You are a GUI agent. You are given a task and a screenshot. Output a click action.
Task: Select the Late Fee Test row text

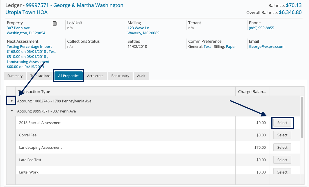[x=30, y=160]
